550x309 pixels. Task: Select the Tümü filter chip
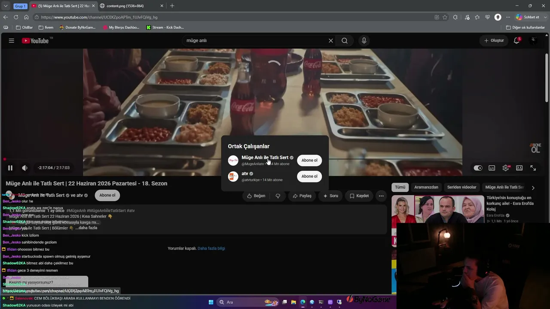coord(400,187)
